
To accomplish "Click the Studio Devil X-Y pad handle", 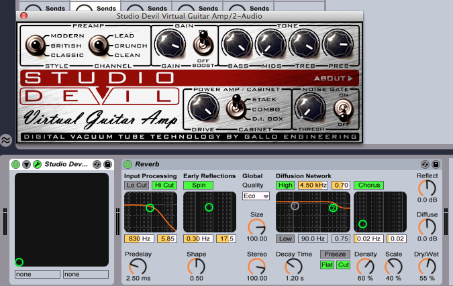I will pos(19,262).
